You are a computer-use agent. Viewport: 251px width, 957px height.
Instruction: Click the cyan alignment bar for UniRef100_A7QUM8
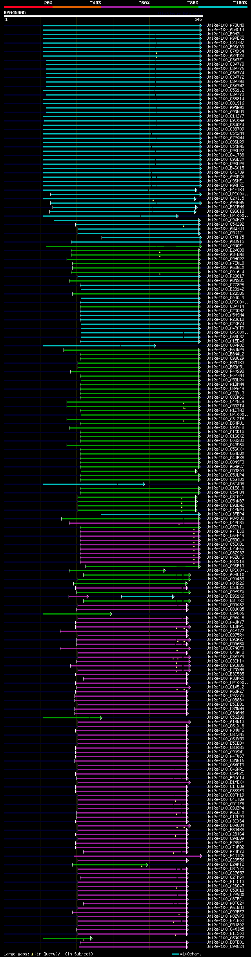pyautogui.click(x=122, y=26)
